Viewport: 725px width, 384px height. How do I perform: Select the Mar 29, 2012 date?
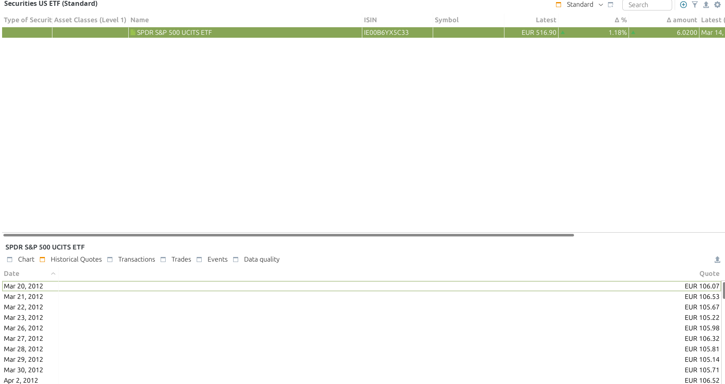point(23,359)
